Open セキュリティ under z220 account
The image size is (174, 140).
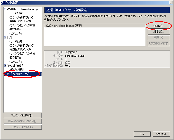16,33
